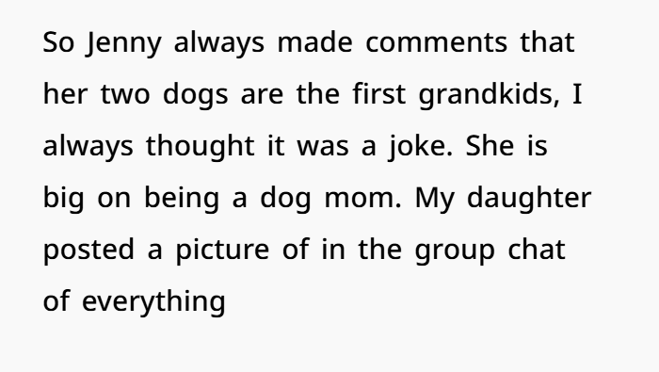659x372 pixels.
Task: Click the word "big" in fourth line
Action: click(63, 199)
